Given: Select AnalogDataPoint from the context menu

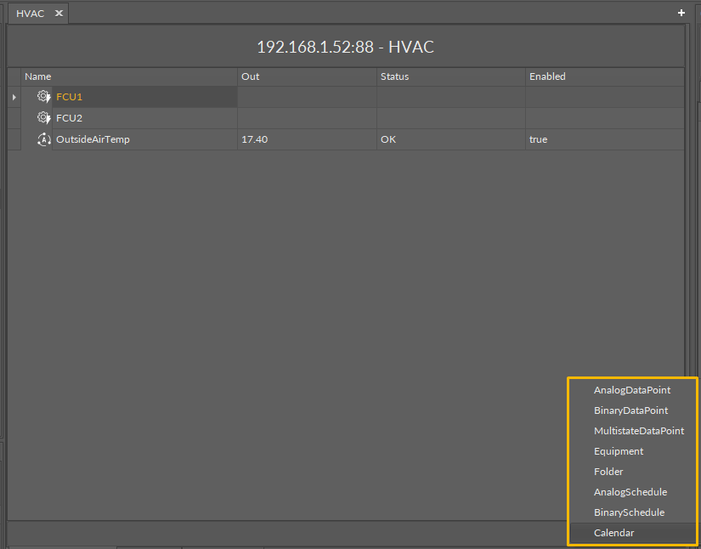Looking at the screenshot, I should pyautogui.click(x=631, y=390).
